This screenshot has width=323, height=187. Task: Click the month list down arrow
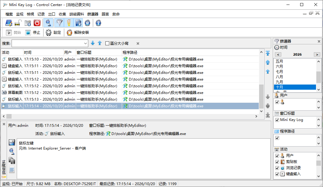(x=319, y=90)
